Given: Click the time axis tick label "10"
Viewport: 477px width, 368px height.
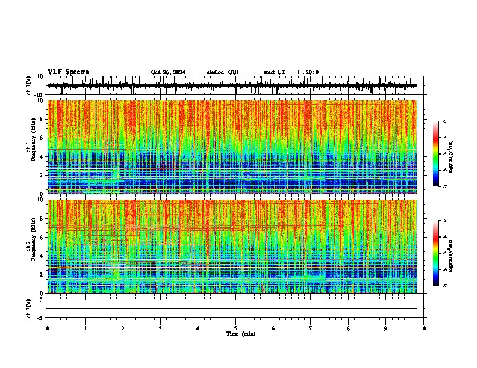Looking at the screenshot, I should [x=423, y=328].
